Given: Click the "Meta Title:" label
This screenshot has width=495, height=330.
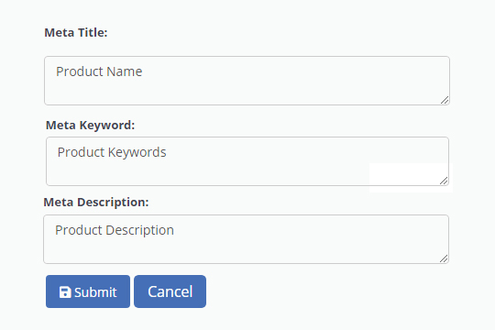Looking at the screenshot, I should point(76,32).
